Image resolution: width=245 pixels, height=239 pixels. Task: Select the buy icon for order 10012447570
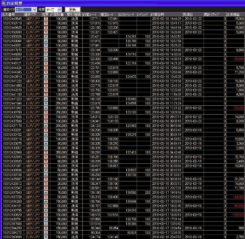point(46,50)
